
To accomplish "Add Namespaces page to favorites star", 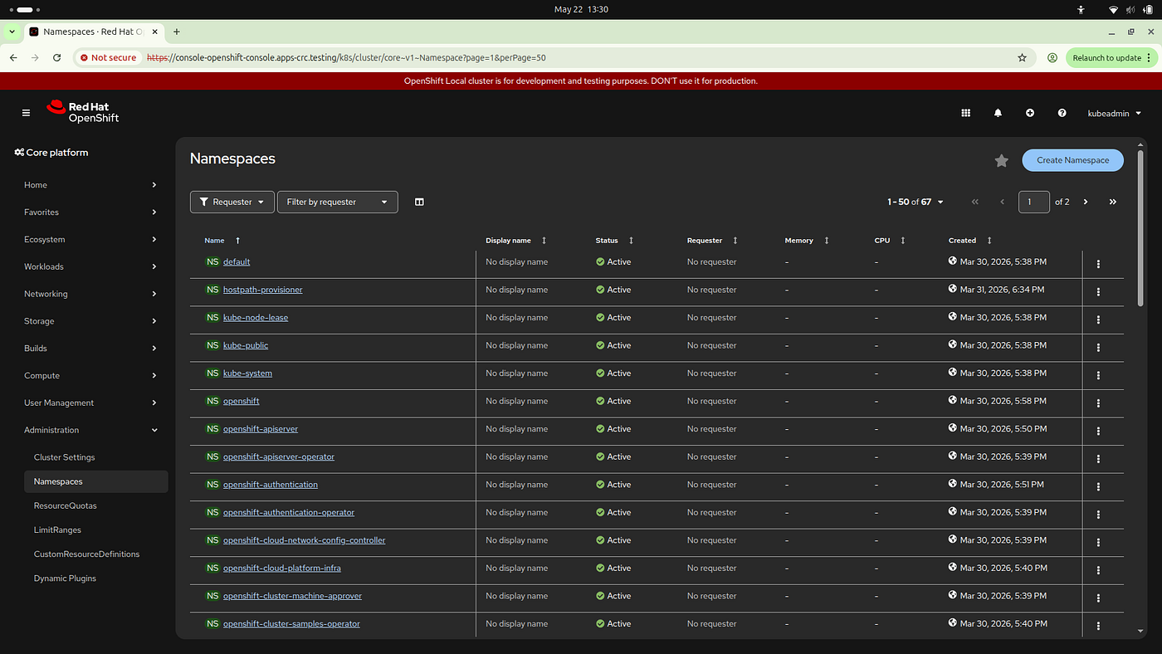I will (x=1001, y=160).
